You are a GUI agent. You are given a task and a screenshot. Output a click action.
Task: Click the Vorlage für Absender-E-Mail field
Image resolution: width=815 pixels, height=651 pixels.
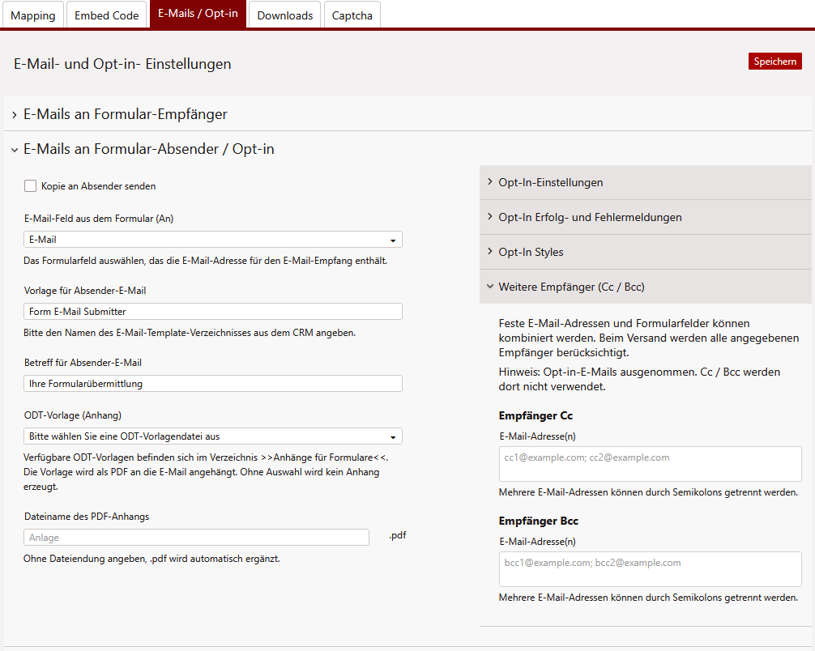click(213, 312)
